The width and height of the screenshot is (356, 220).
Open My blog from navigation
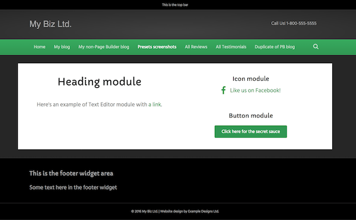[62, 47]
